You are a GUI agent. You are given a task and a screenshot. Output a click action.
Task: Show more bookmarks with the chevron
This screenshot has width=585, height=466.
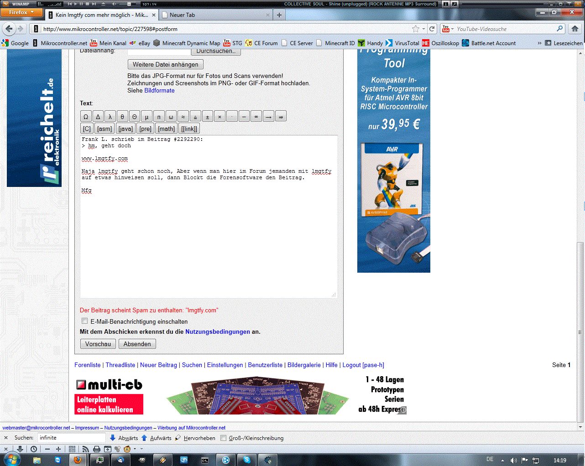(x=539, y=43)
